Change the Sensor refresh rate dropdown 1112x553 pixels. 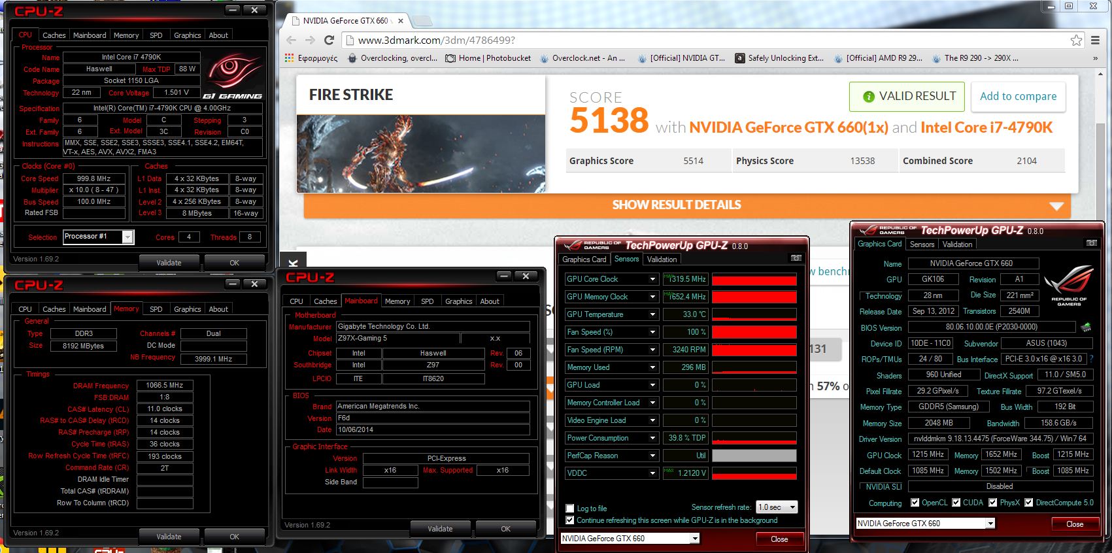(x=777, y=507)
